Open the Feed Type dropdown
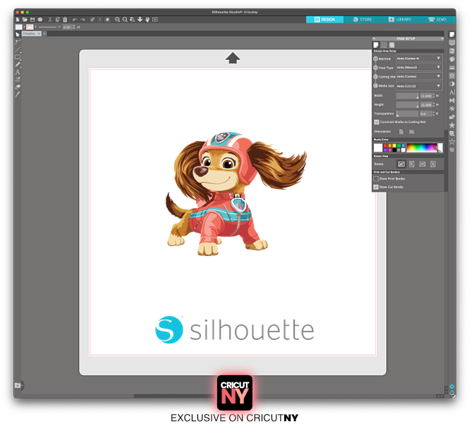This screenshot has width=469, height=426. (419, 67)
